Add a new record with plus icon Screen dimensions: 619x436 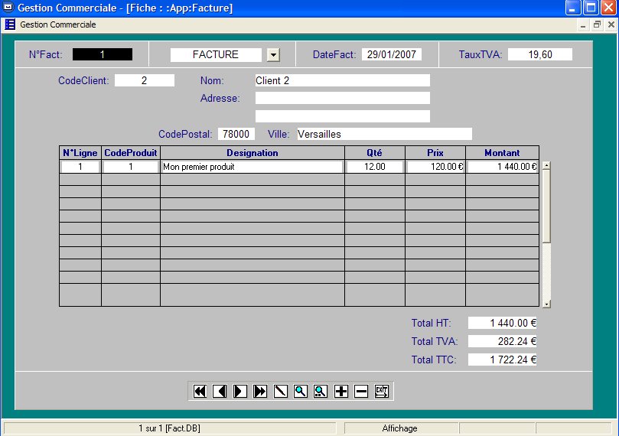[x=341, y=391]
